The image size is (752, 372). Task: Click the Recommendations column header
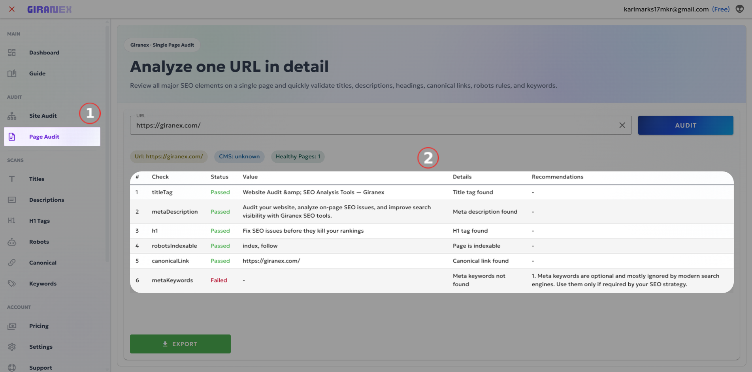(x=557, y=177)
